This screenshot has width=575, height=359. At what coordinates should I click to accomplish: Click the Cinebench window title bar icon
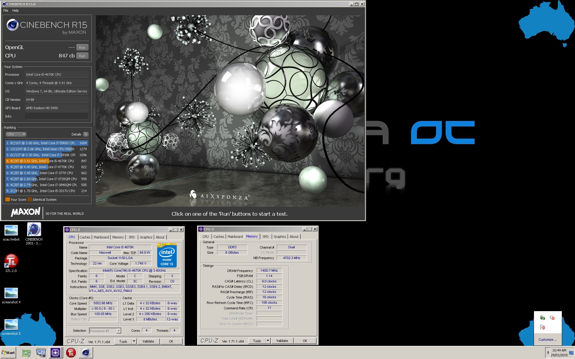tap(4, 4)
